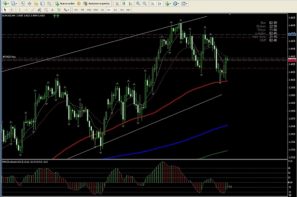This screenshot has width=297, height=197.
Task: Open the Indicators list icon
Action: coord(167,3)
